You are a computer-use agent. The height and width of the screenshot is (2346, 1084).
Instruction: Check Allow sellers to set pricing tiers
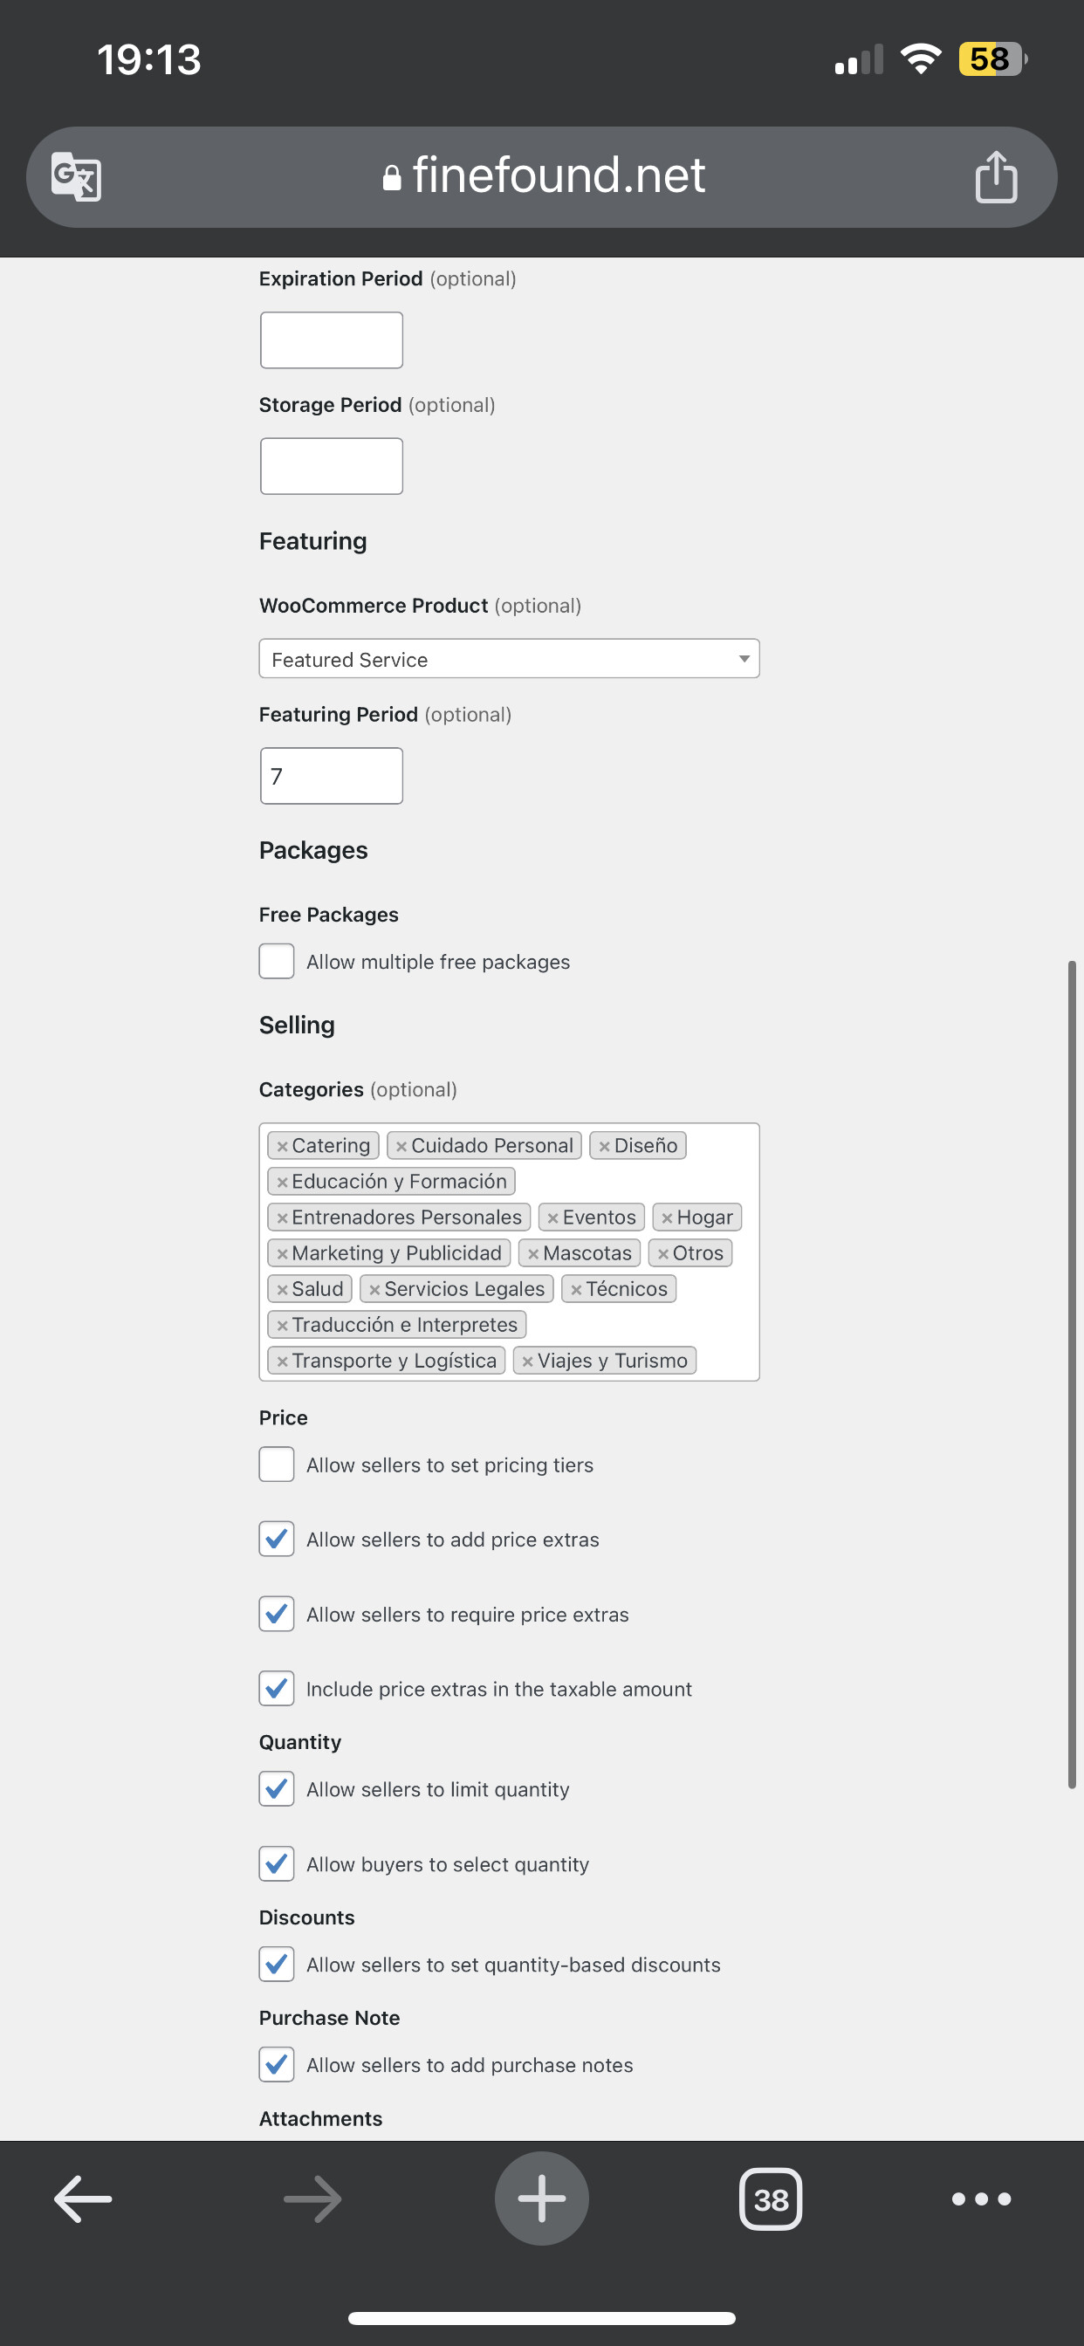point(276,1465)
